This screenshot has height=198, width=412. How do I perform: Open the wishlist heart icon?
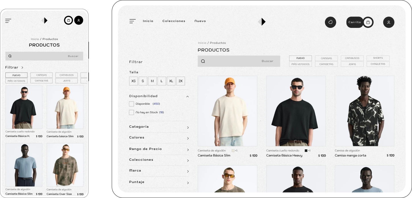tap(330, 22)
